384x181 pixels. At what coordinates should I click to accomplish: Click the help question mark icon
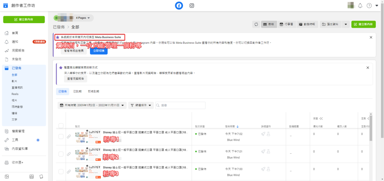click(x=369, y=6)
